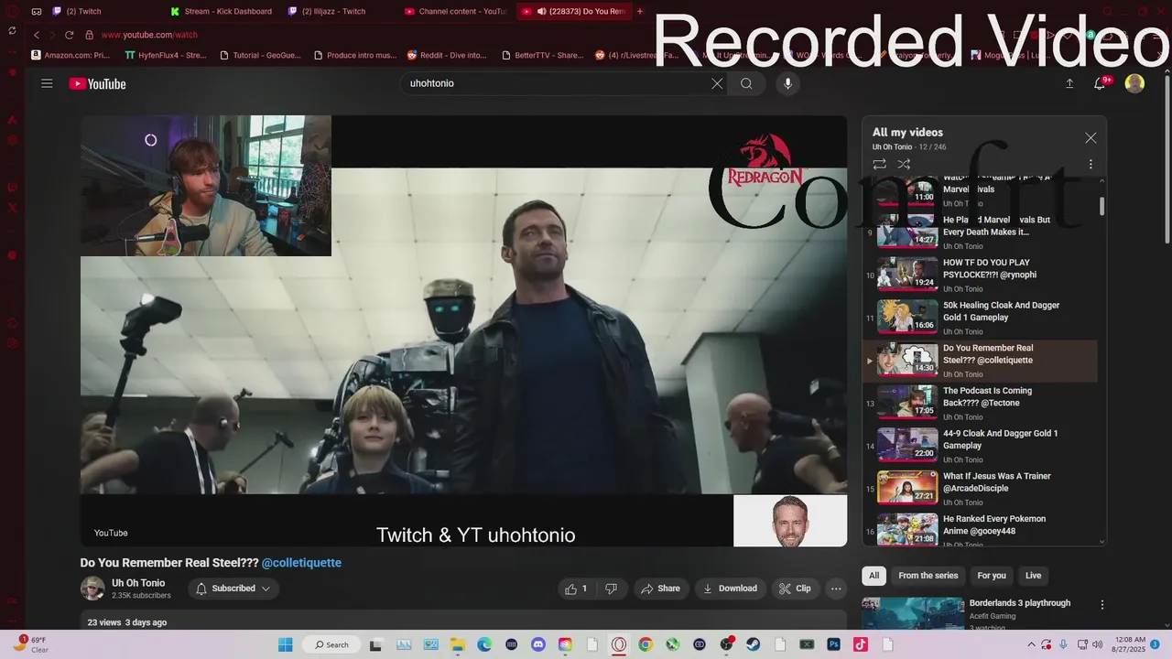Open Steam from the taskbar
This screenshot has width=1172, height=659.
pos(754,644)
